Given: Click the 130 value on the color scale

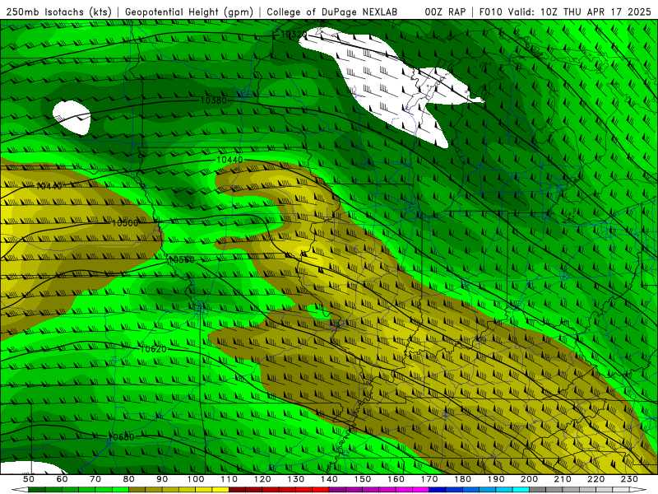Looking at the screenshot, I should tap(296, 479).
